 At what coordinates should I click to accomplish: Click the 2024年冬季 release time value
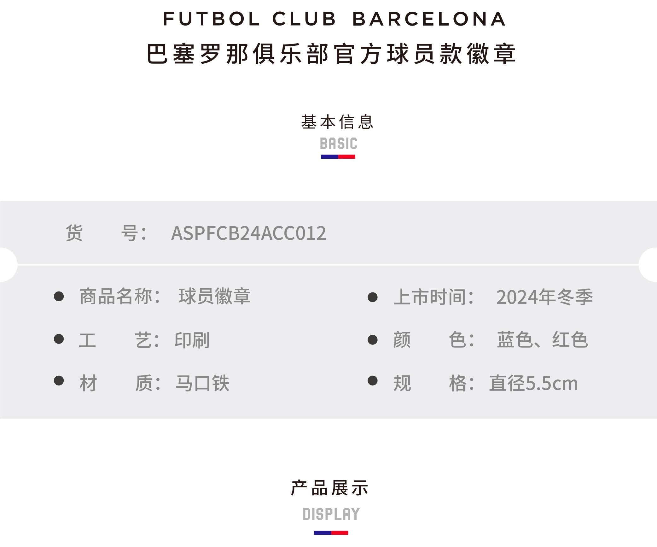(544, 297)
